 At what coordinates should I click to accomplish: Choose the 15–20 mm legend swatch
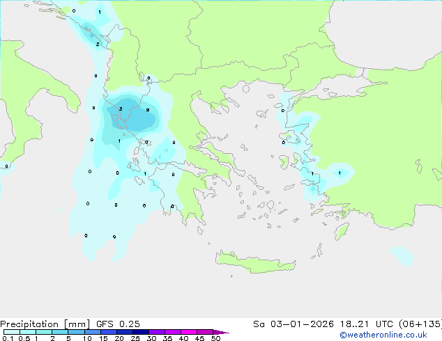108,332
